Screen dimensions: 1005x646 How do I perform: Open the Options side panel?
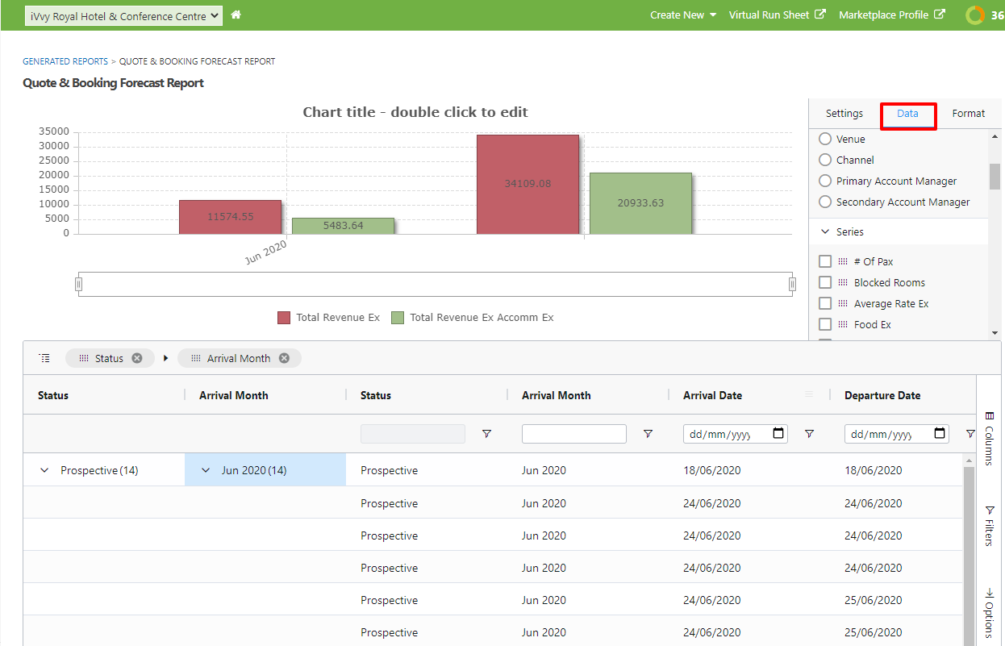[989, 613]
